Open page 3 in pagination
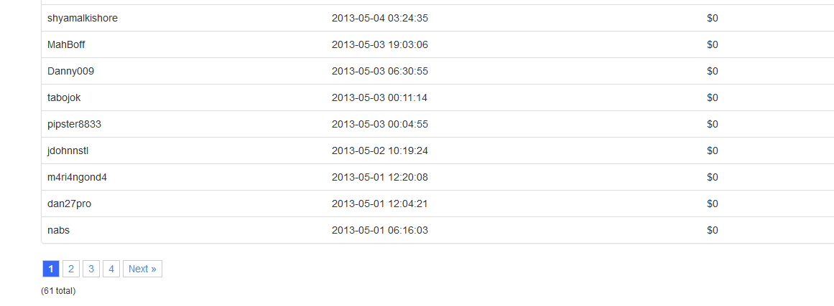This screenshot has width=834, height=306. [x=91, y=269]
